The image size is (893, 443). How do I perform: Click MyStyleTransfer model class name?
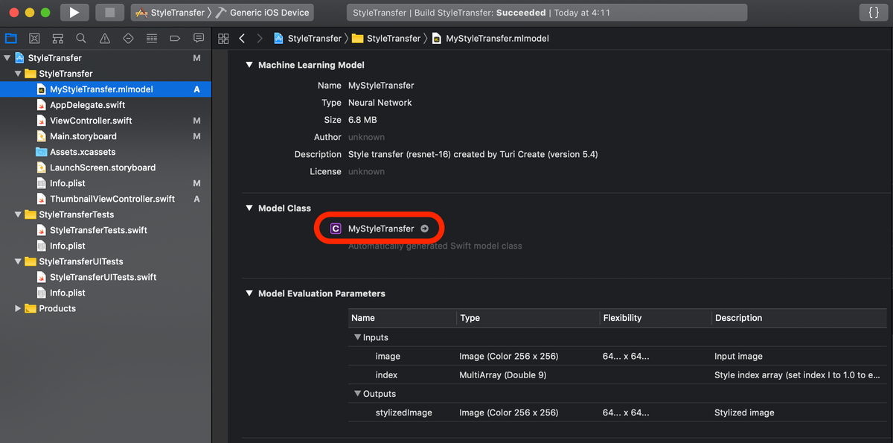click(381, 229)
